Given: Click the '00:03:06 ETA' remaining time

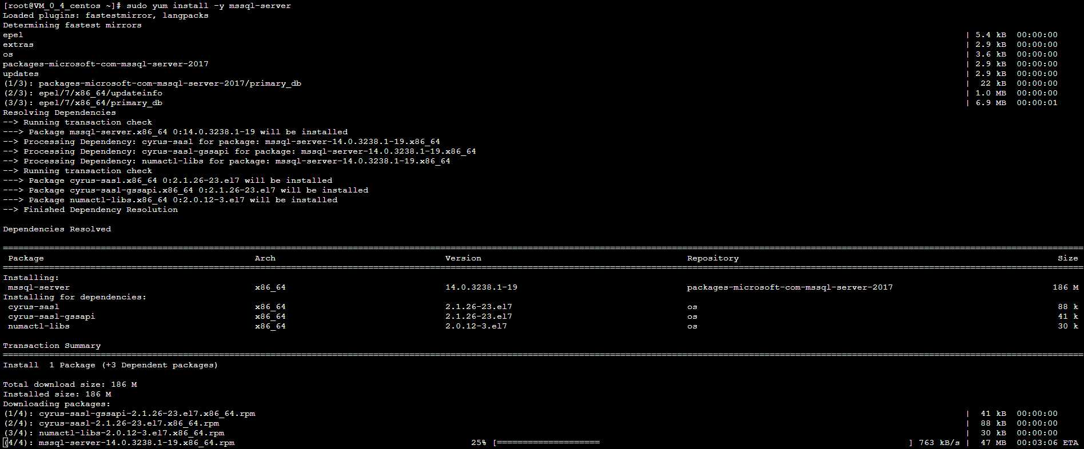Looking at the screenshot, I should (x=1047, y=443).
